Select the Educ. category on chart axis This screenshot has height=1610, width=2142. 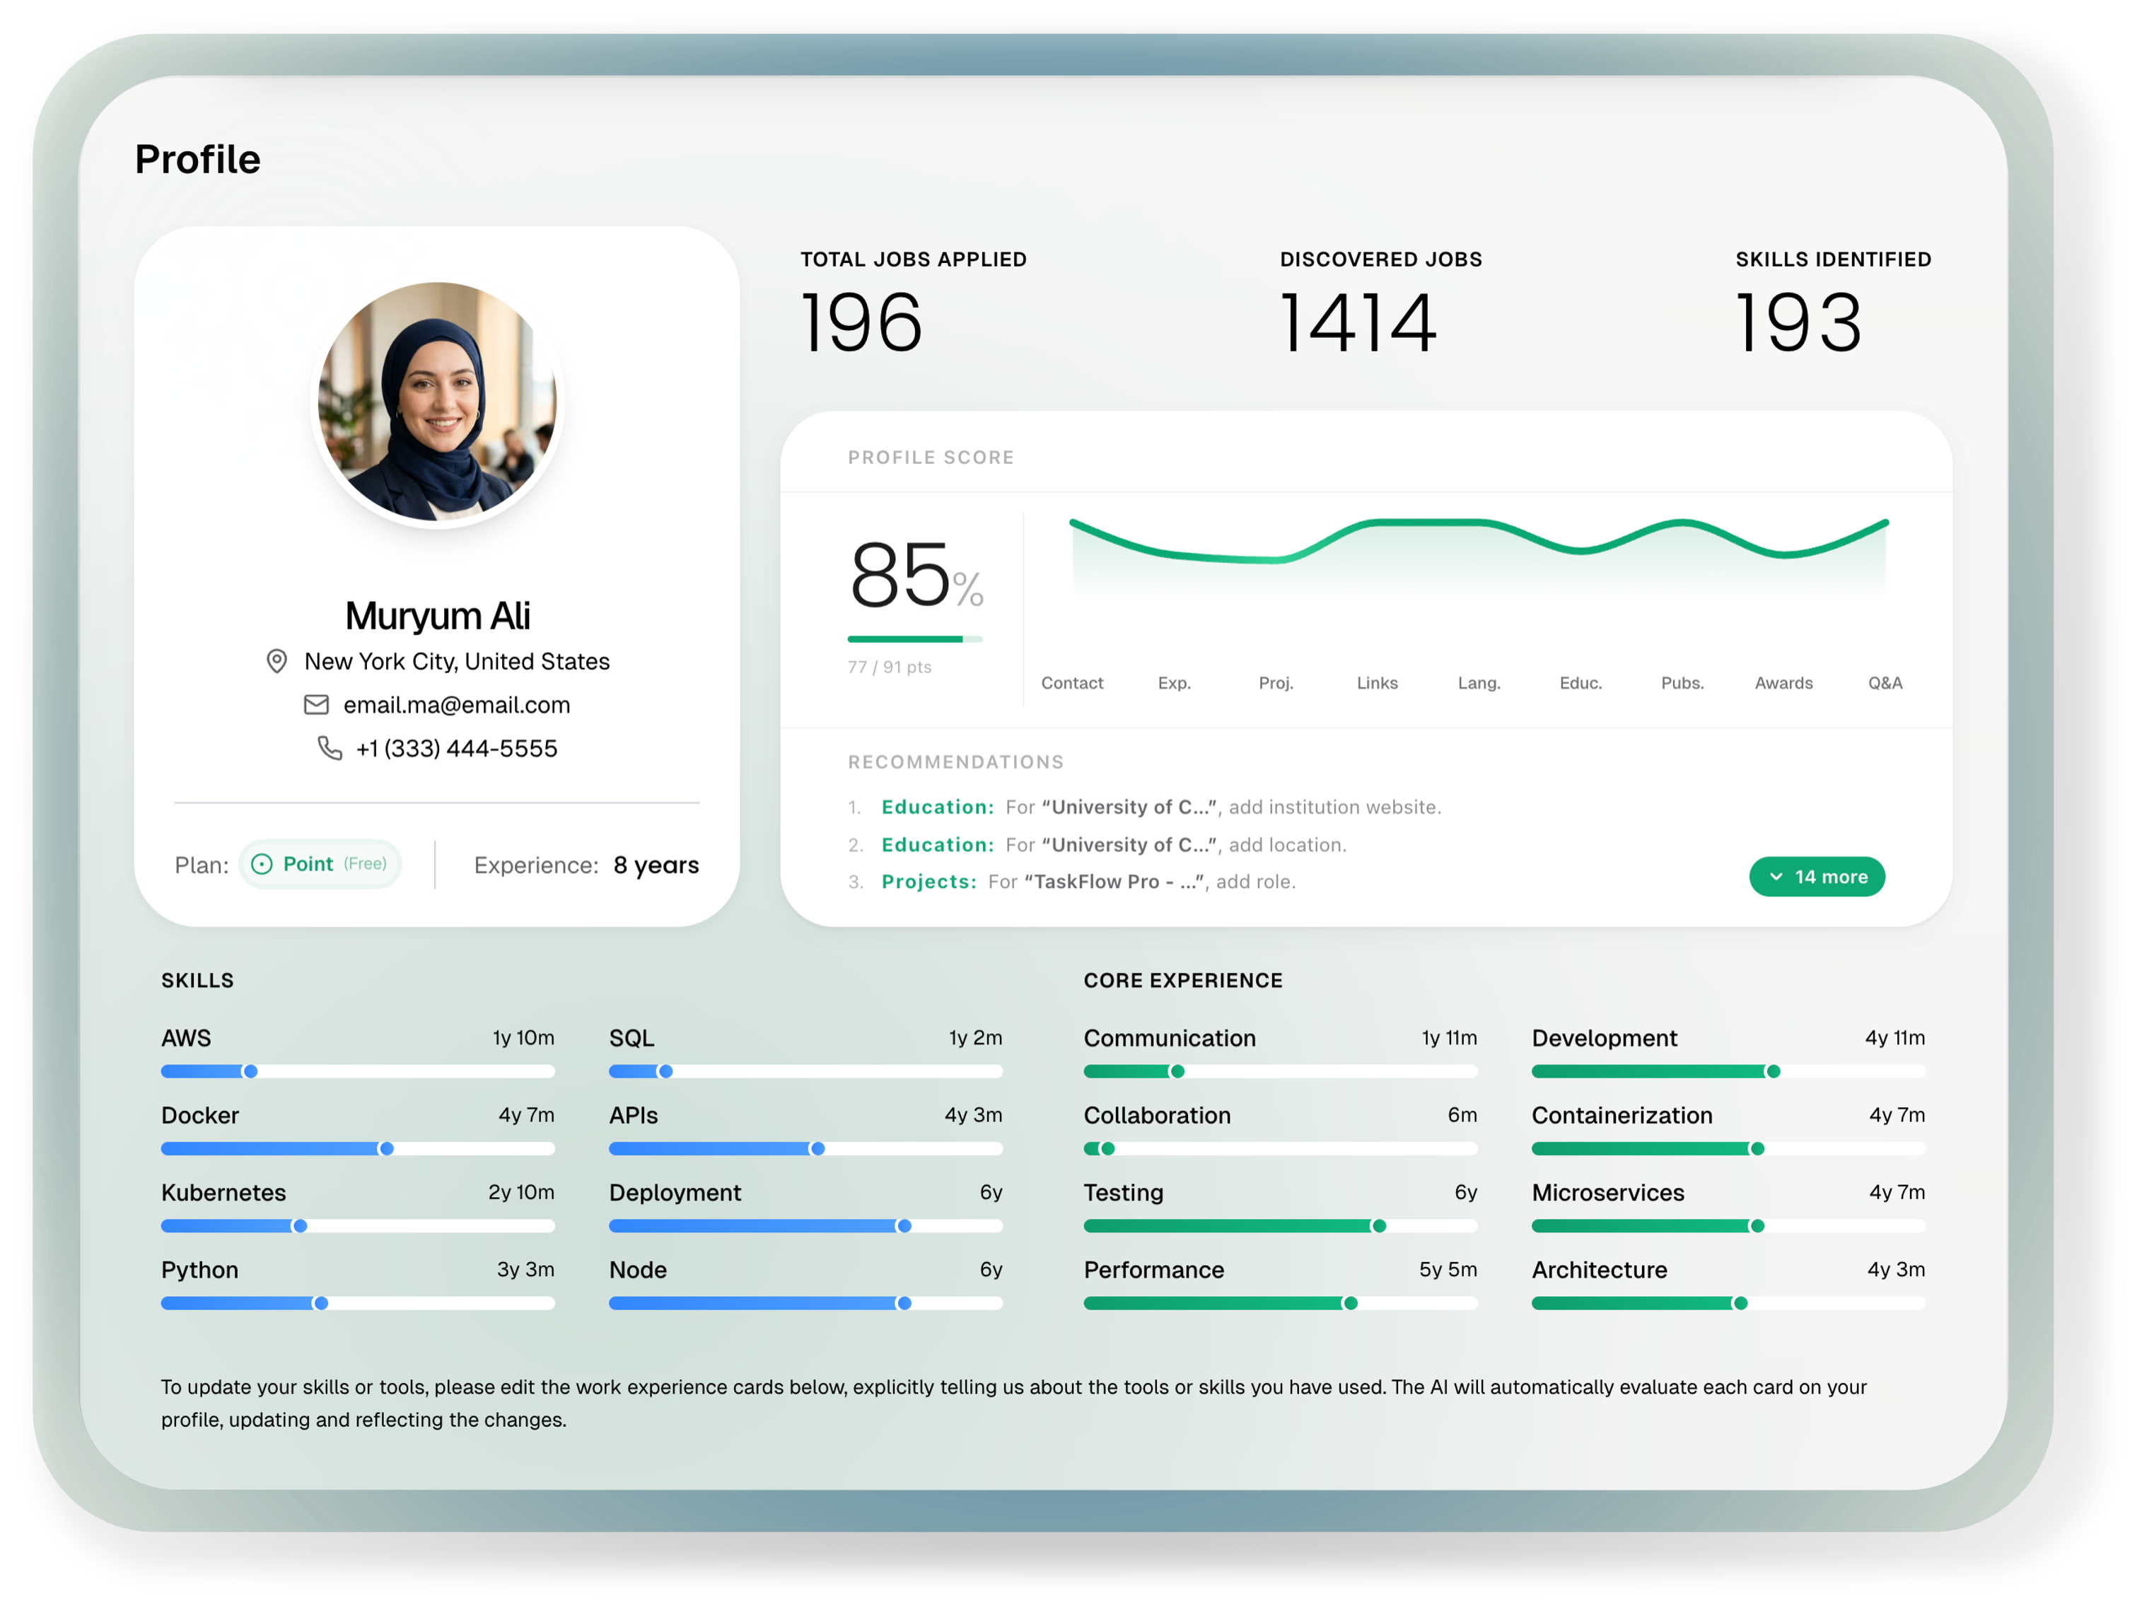[1581, 684]
